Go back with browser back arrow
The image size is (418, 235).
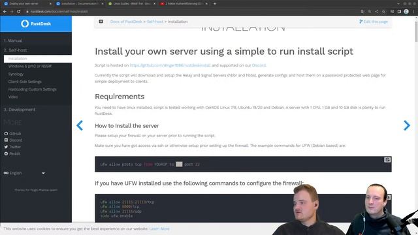(5, 12)
